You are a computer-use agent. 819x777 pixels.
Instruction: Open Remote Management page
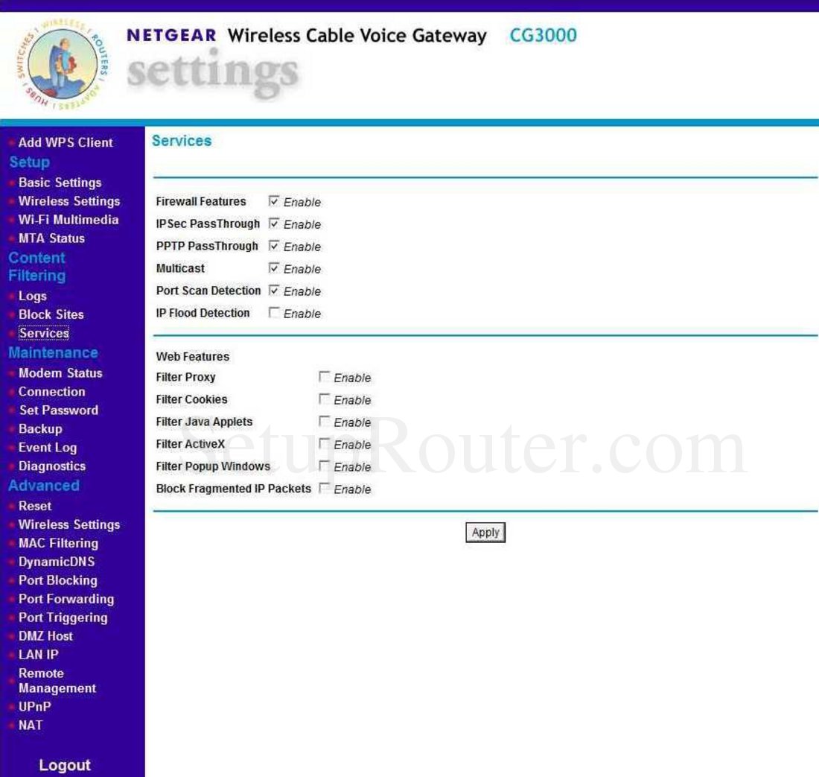pos(57,681)
